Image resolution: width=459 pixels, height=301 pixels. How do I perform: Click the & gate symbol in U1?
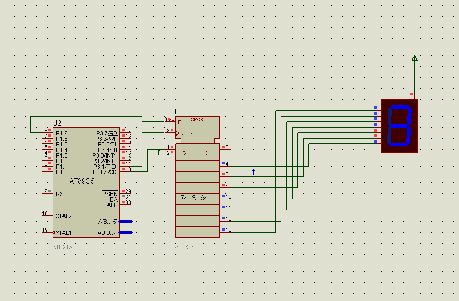184,153
